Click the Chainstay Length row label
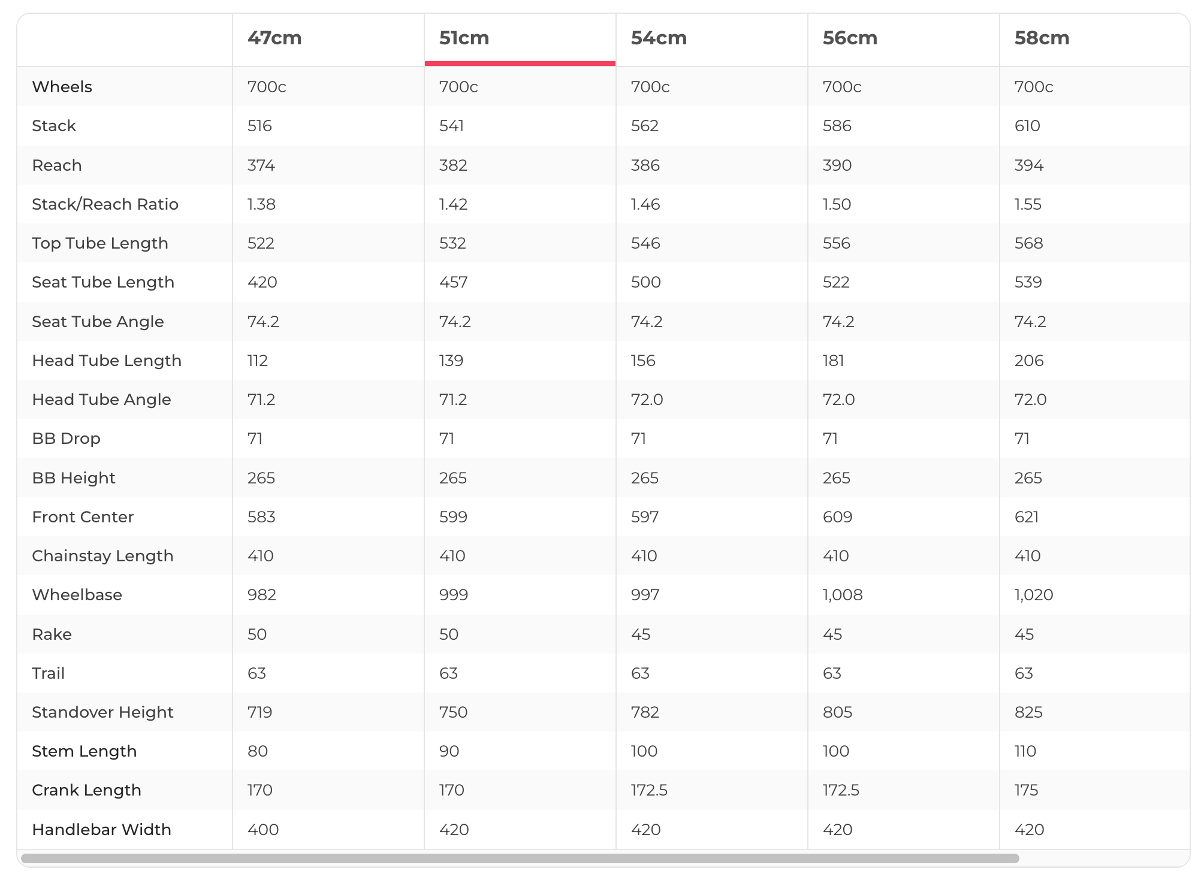This screenshot has width=1201, height=883. click(102, 556)
